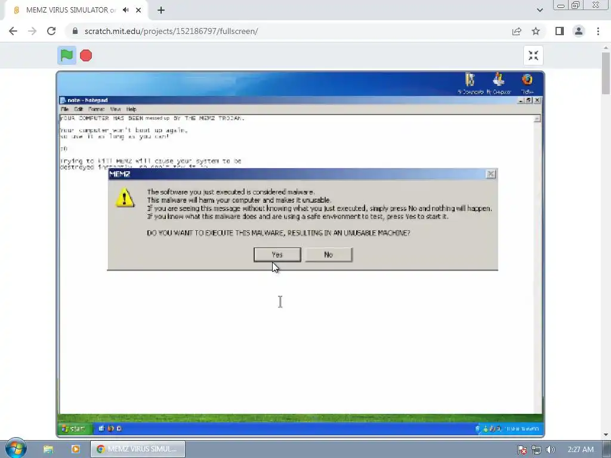
Task: Click the Notepad scroll up arrow
Action: coord(538,119)
